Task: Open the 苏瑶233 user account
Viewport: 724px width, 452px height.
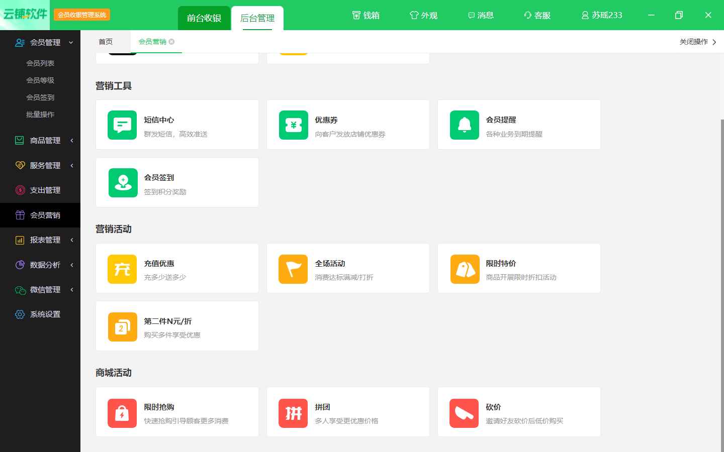Action: (x=602, y=15)
